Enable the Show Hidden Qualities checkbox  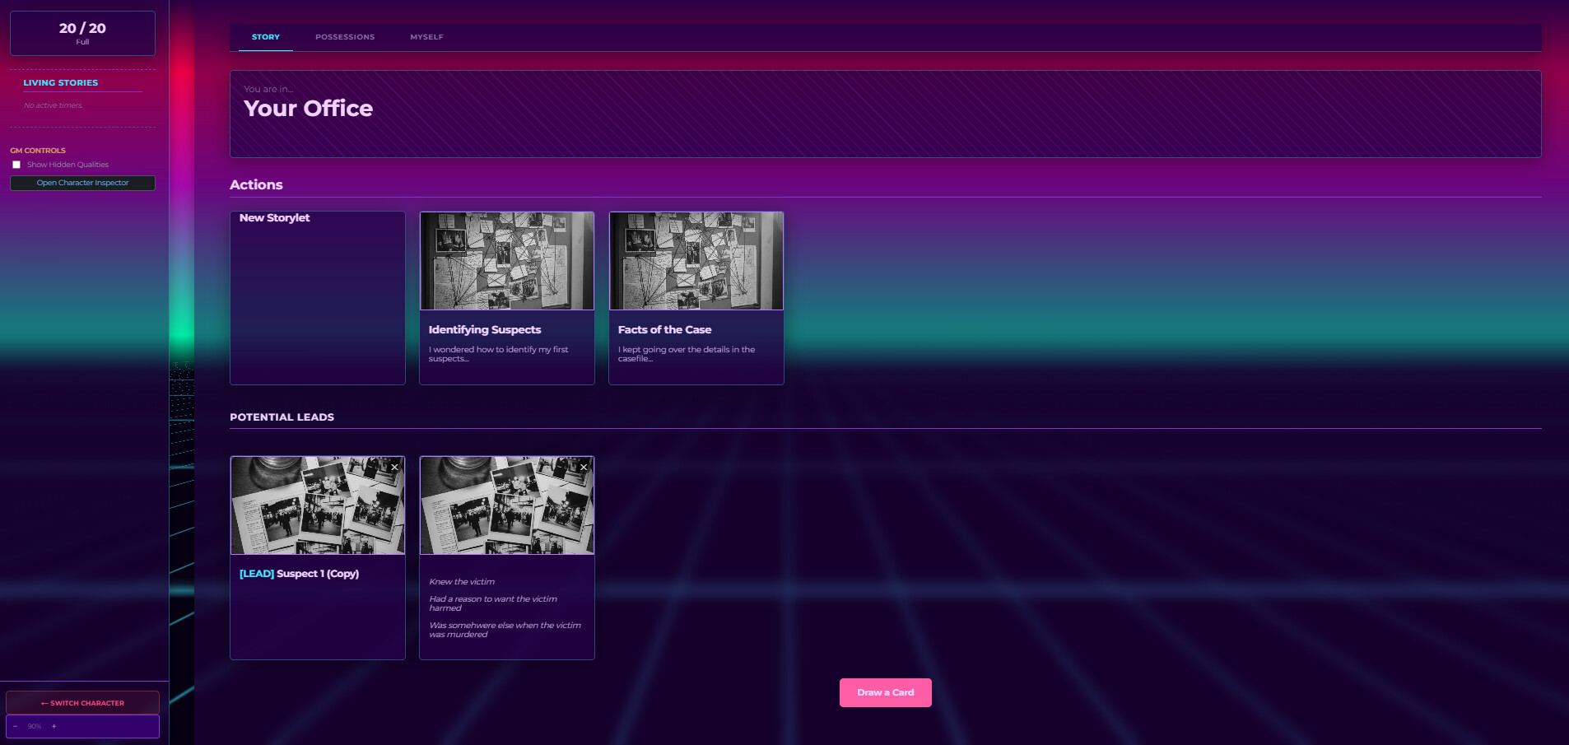tap(16, 165)
